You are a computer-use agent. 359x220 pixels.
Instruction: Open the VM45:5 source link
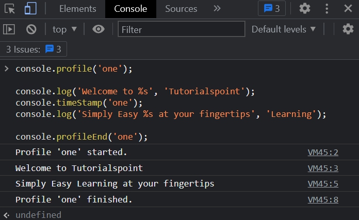[x=323, y=184]
